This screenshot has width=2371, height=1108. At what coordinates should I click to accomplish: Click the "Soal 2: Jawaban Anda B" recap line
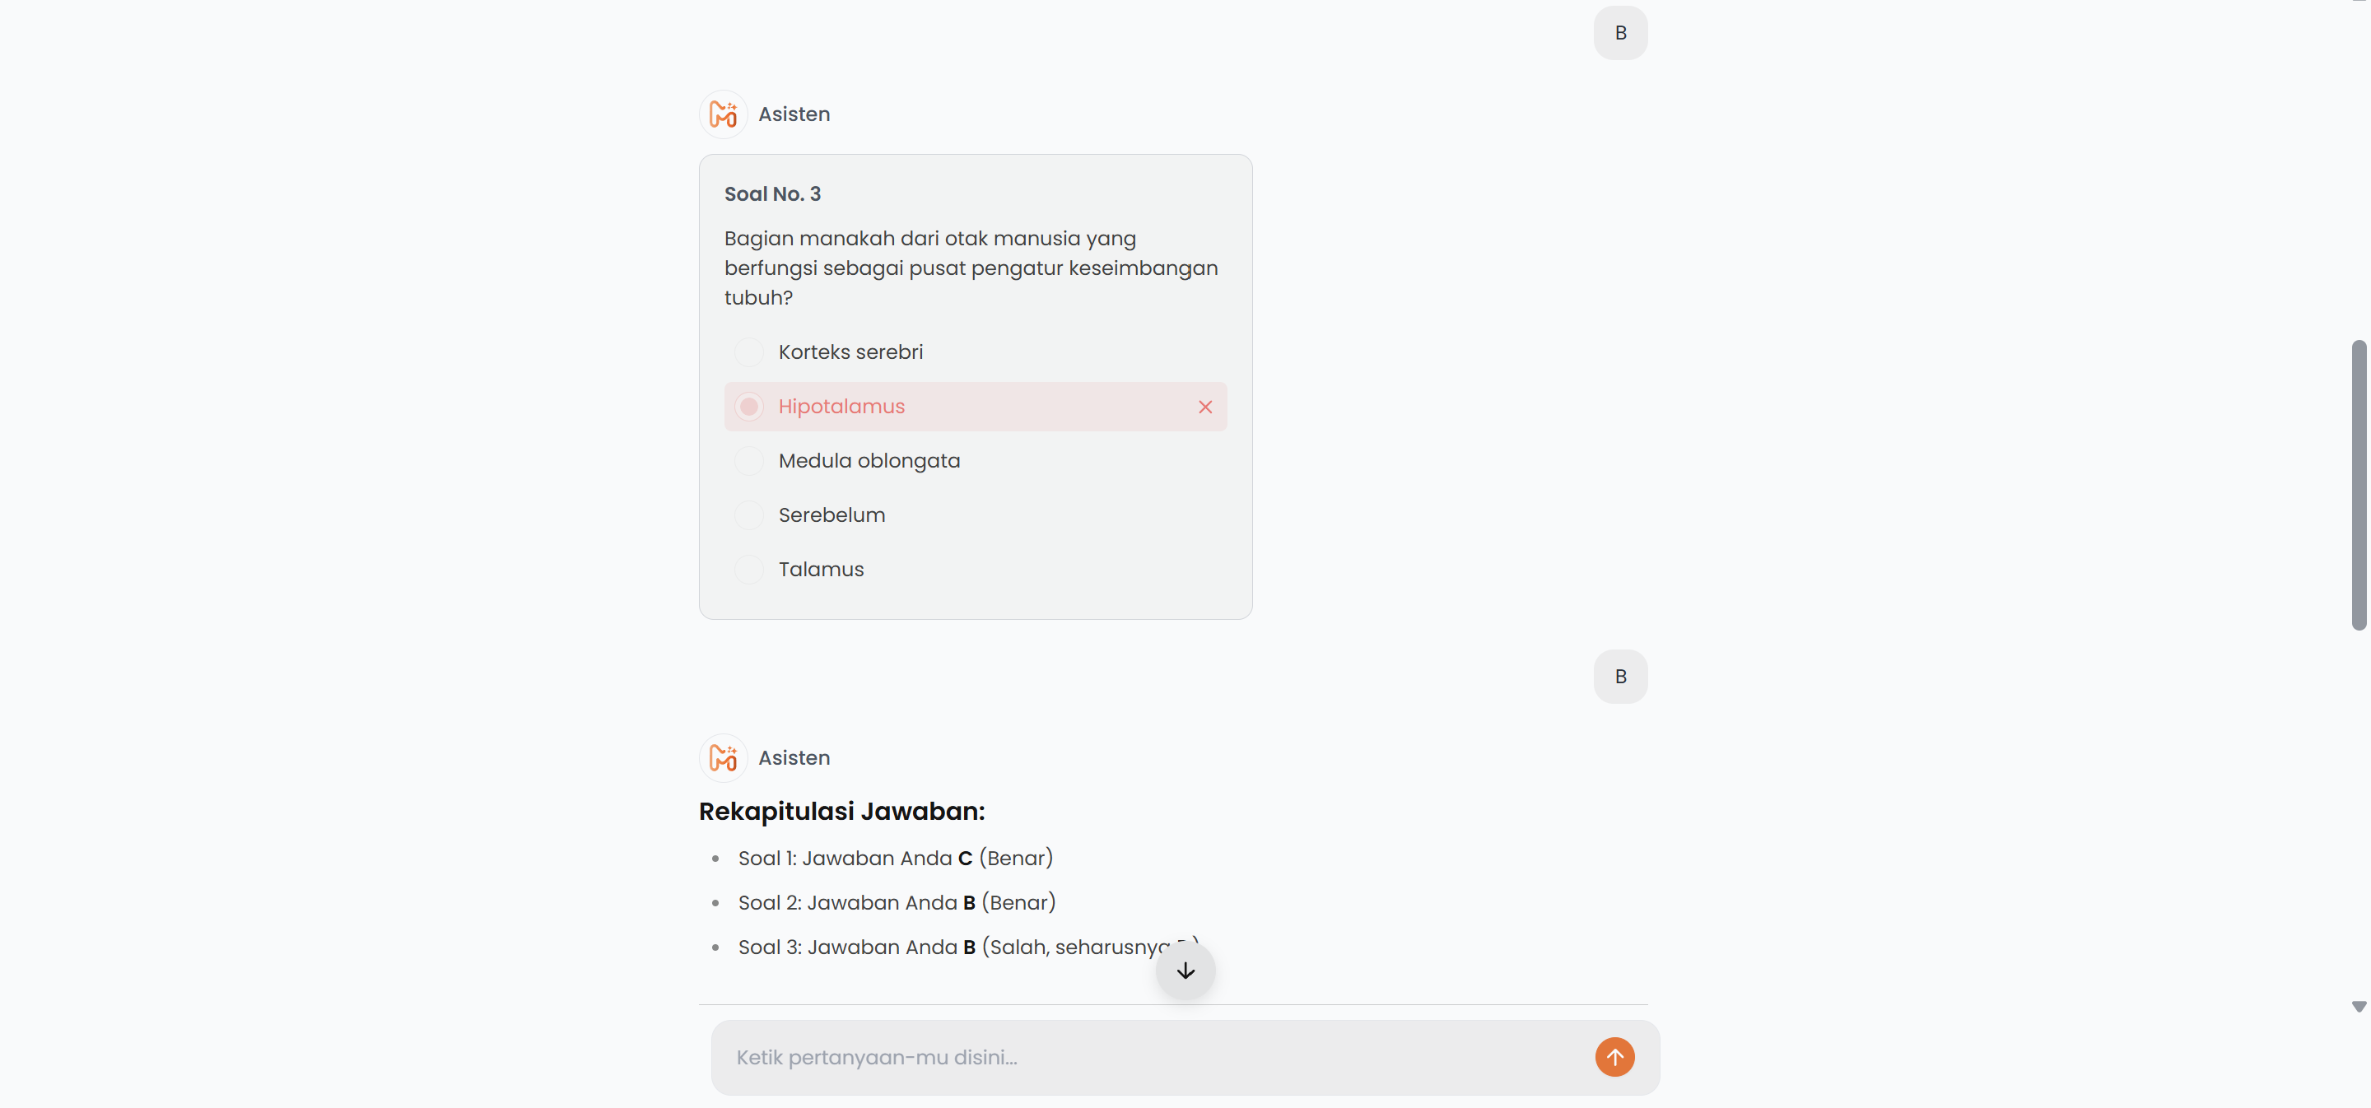[897, 903]
